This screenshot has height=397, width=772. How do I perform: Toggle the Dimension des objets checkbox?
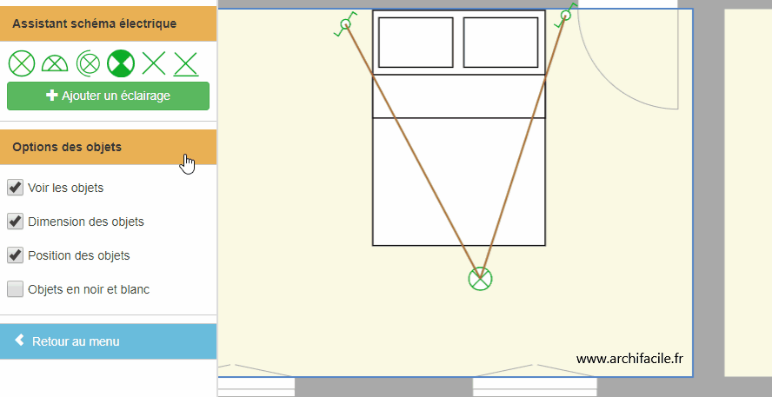pos(15,221)
